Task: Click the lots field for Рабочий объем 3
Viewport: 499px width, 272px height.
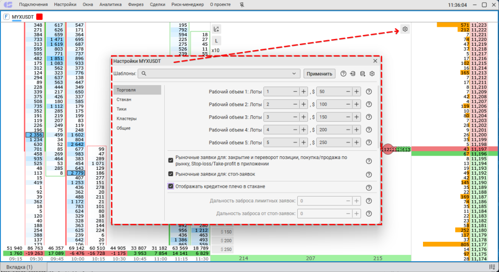Action: click(278, 117)
